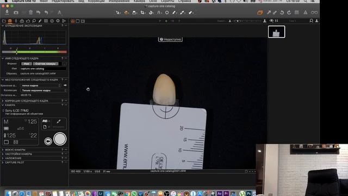348x196 pixels.
Task: Collapse the ИМЯ СЛЕДУЮЩЕГО КАДРА panel
Action: coord(3,58)
